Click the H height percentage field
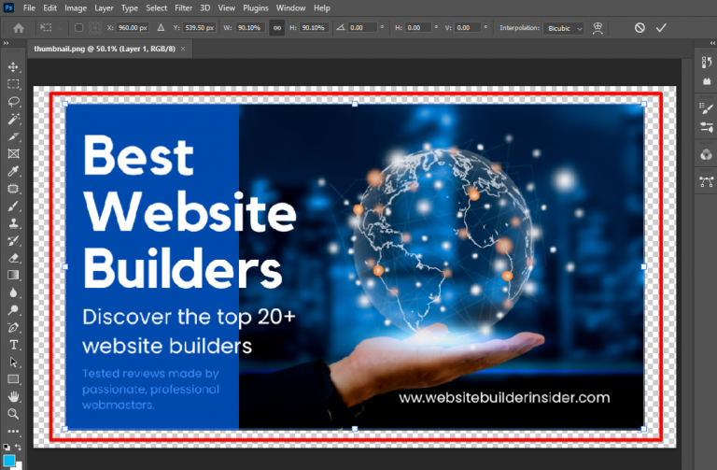 point(314,28)
